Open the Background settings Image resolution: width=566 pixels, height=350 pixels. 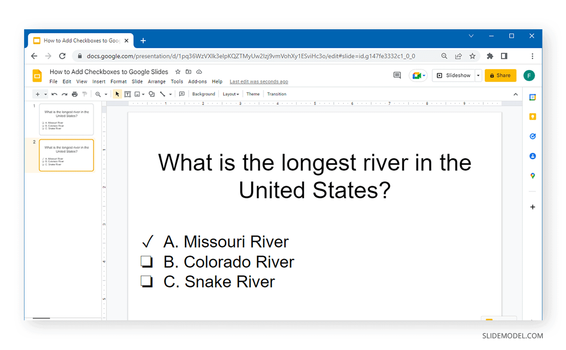[203, 94]
